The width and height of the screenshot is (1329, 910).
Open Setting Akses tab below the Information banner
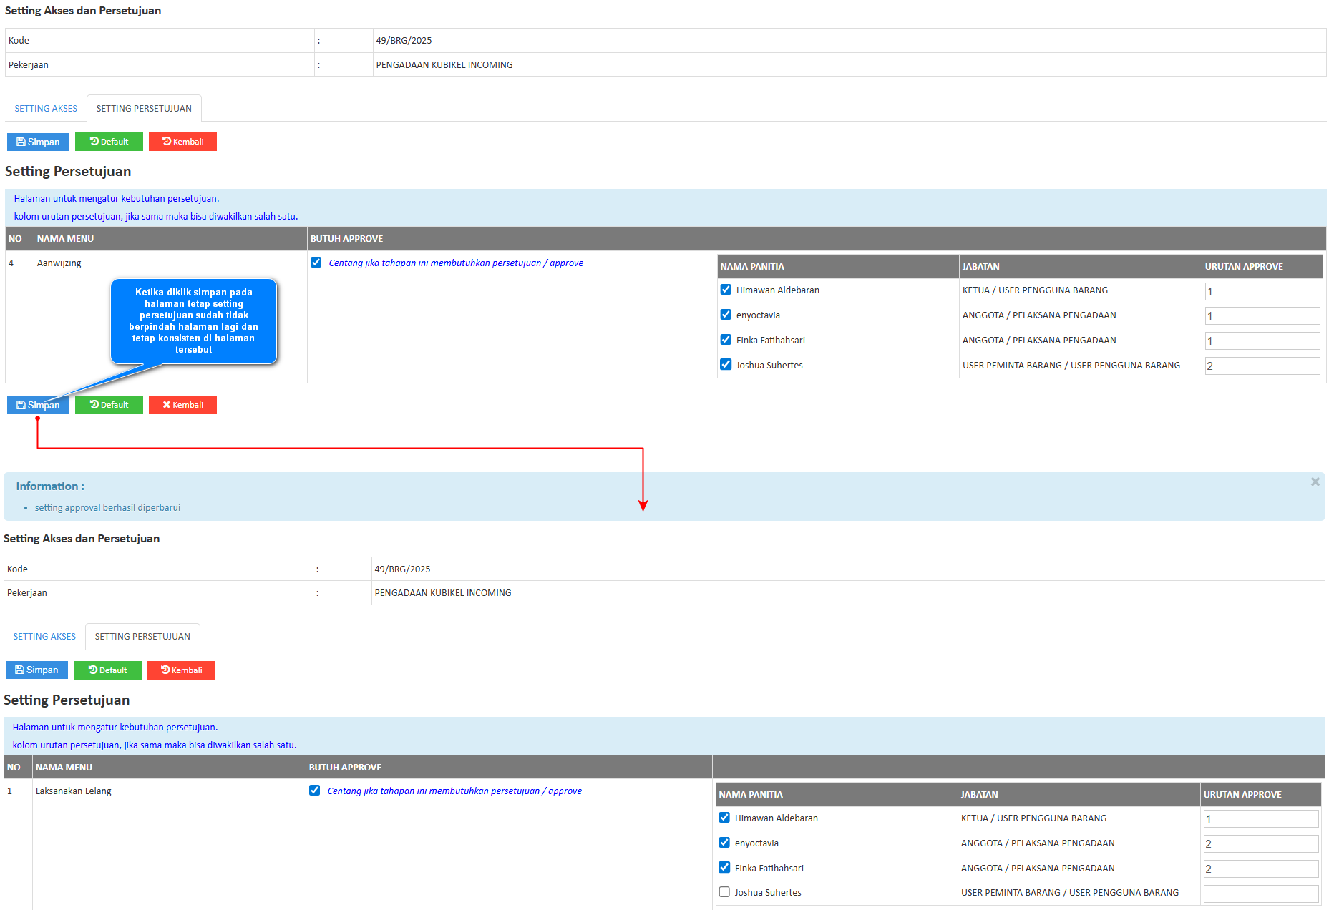44,637
